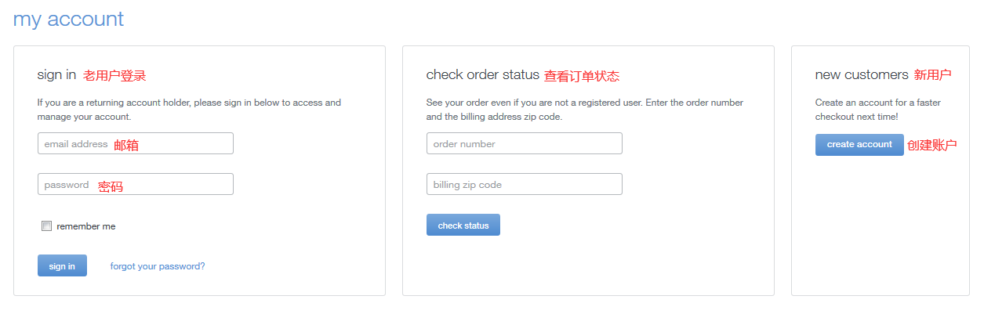Click the order number field
Screen dimensions: 984x314
coord(524,143)
